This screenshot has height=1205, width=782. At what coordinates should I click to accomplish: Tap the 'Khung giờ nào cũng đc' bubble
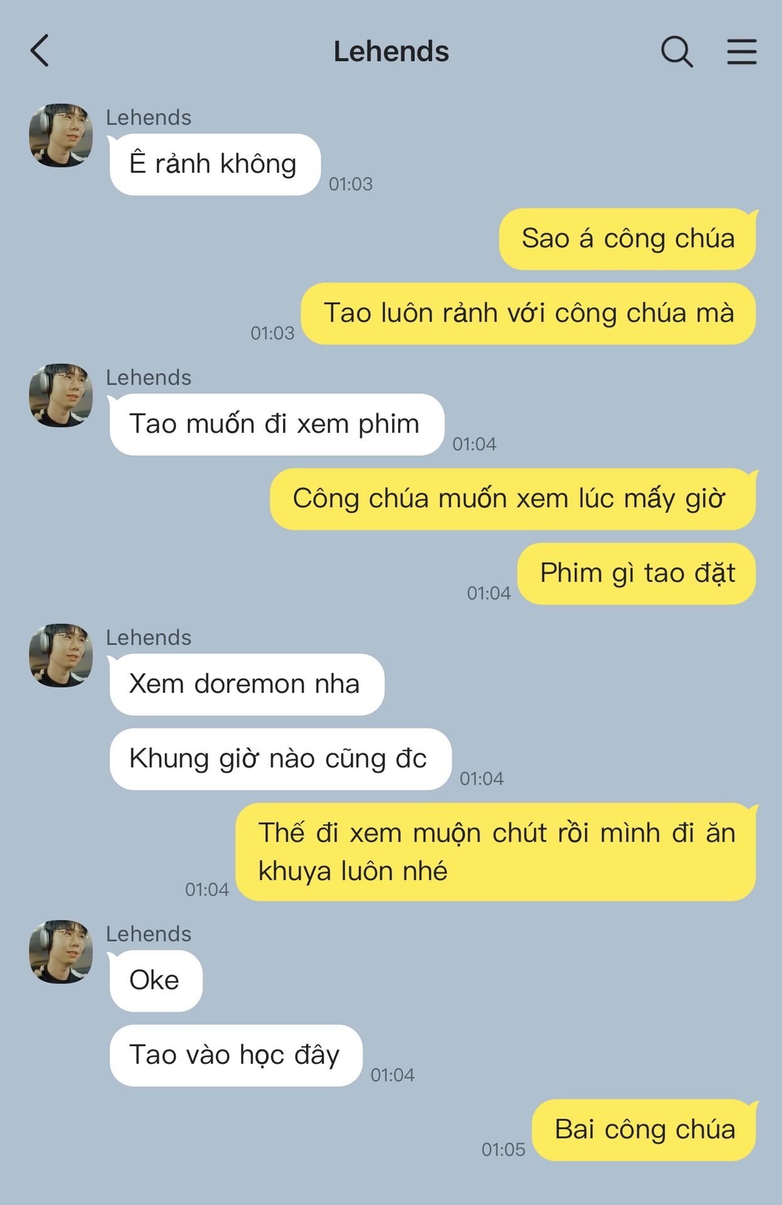pyautogui.click(x=281, y=759)
